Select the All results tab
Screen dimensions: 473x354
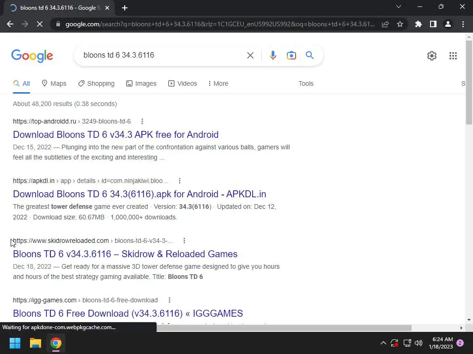click(x=21, y=84)
